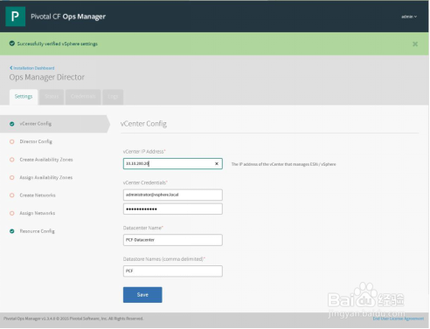Click the green check beside vCenter Config
The width and height of the screenshot is (430, 329).
12,124
